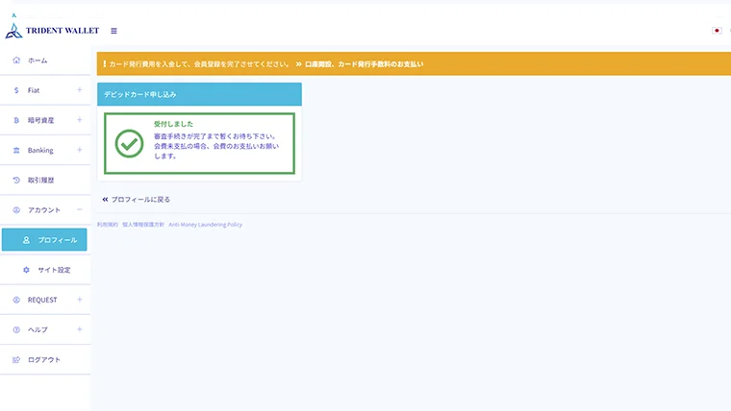This screenshot has width=731, height=411.
Task: Open the ホーム menu item
Action: [38, 60]
